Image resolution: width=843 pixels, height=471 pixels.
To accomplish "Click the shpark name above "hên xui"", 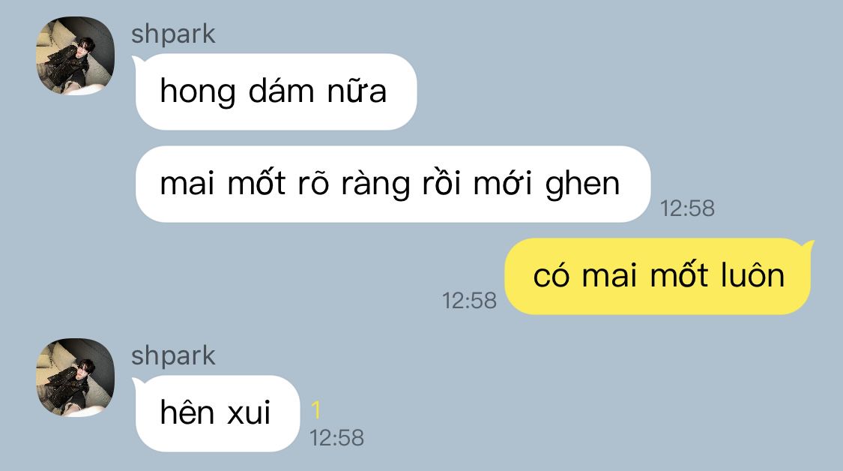I will (173, 355).
